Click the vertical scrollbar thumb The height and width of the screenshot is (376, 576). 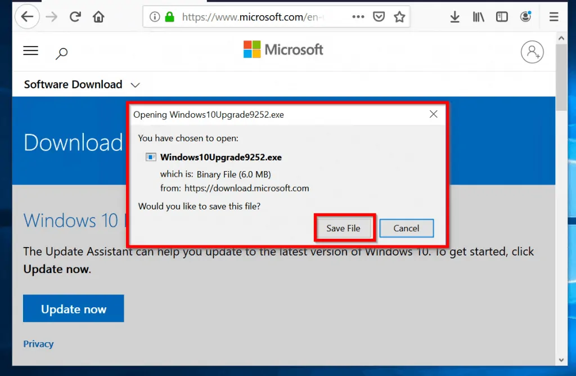(561, 77)
